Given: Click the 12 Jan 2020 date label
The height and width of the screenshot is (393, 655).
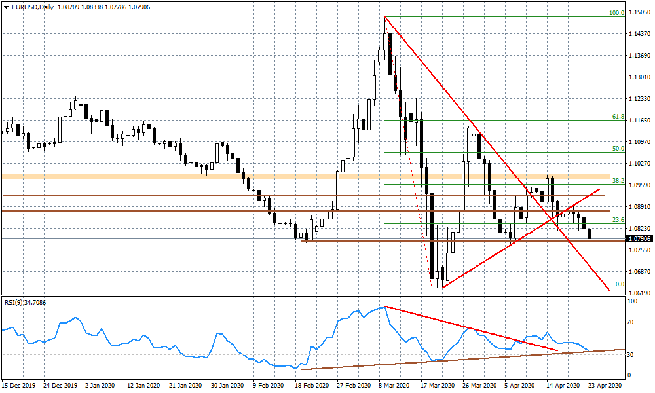Looking at the screenshot, I should coord(143,386).
